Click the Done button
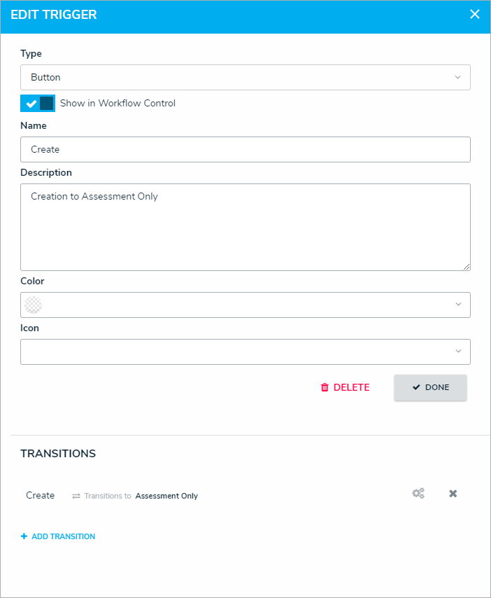The image size is (491, 598). pyautogui.click(x=430, y=387)
